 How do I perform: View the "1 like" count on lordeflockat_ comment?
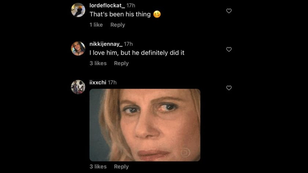pyautogui.click(x=96, y=25)
